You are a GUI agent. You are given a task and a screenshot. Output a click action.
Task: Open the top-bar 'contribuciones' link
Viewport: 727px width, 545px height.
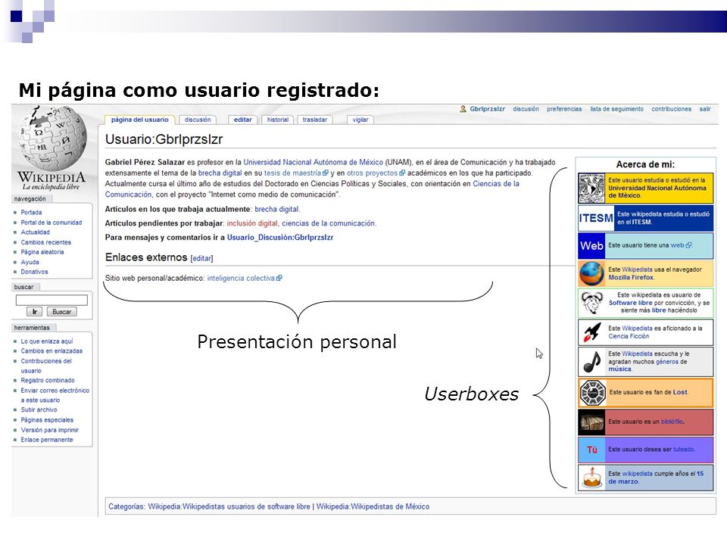pos(672,109)
